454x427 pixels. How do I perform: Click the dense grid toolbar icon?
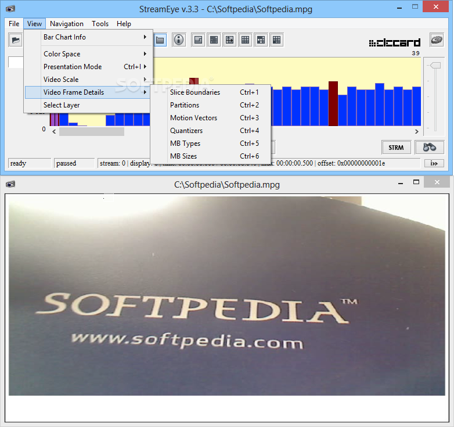[x=214, y=40]
